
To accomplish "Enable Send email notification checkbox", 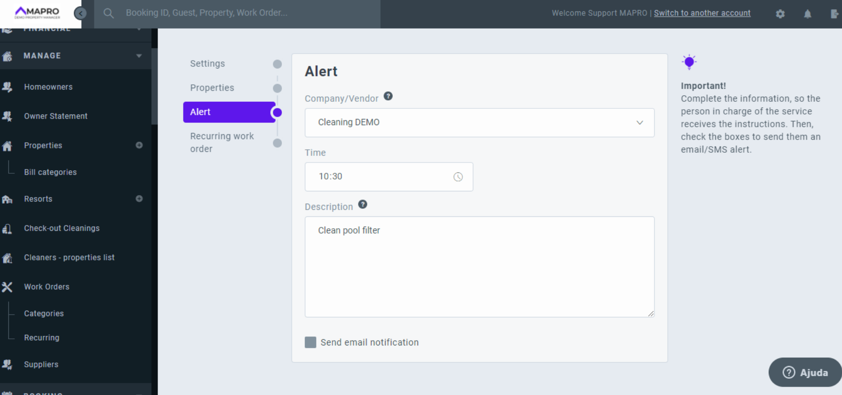I will [x=310, y=342].
